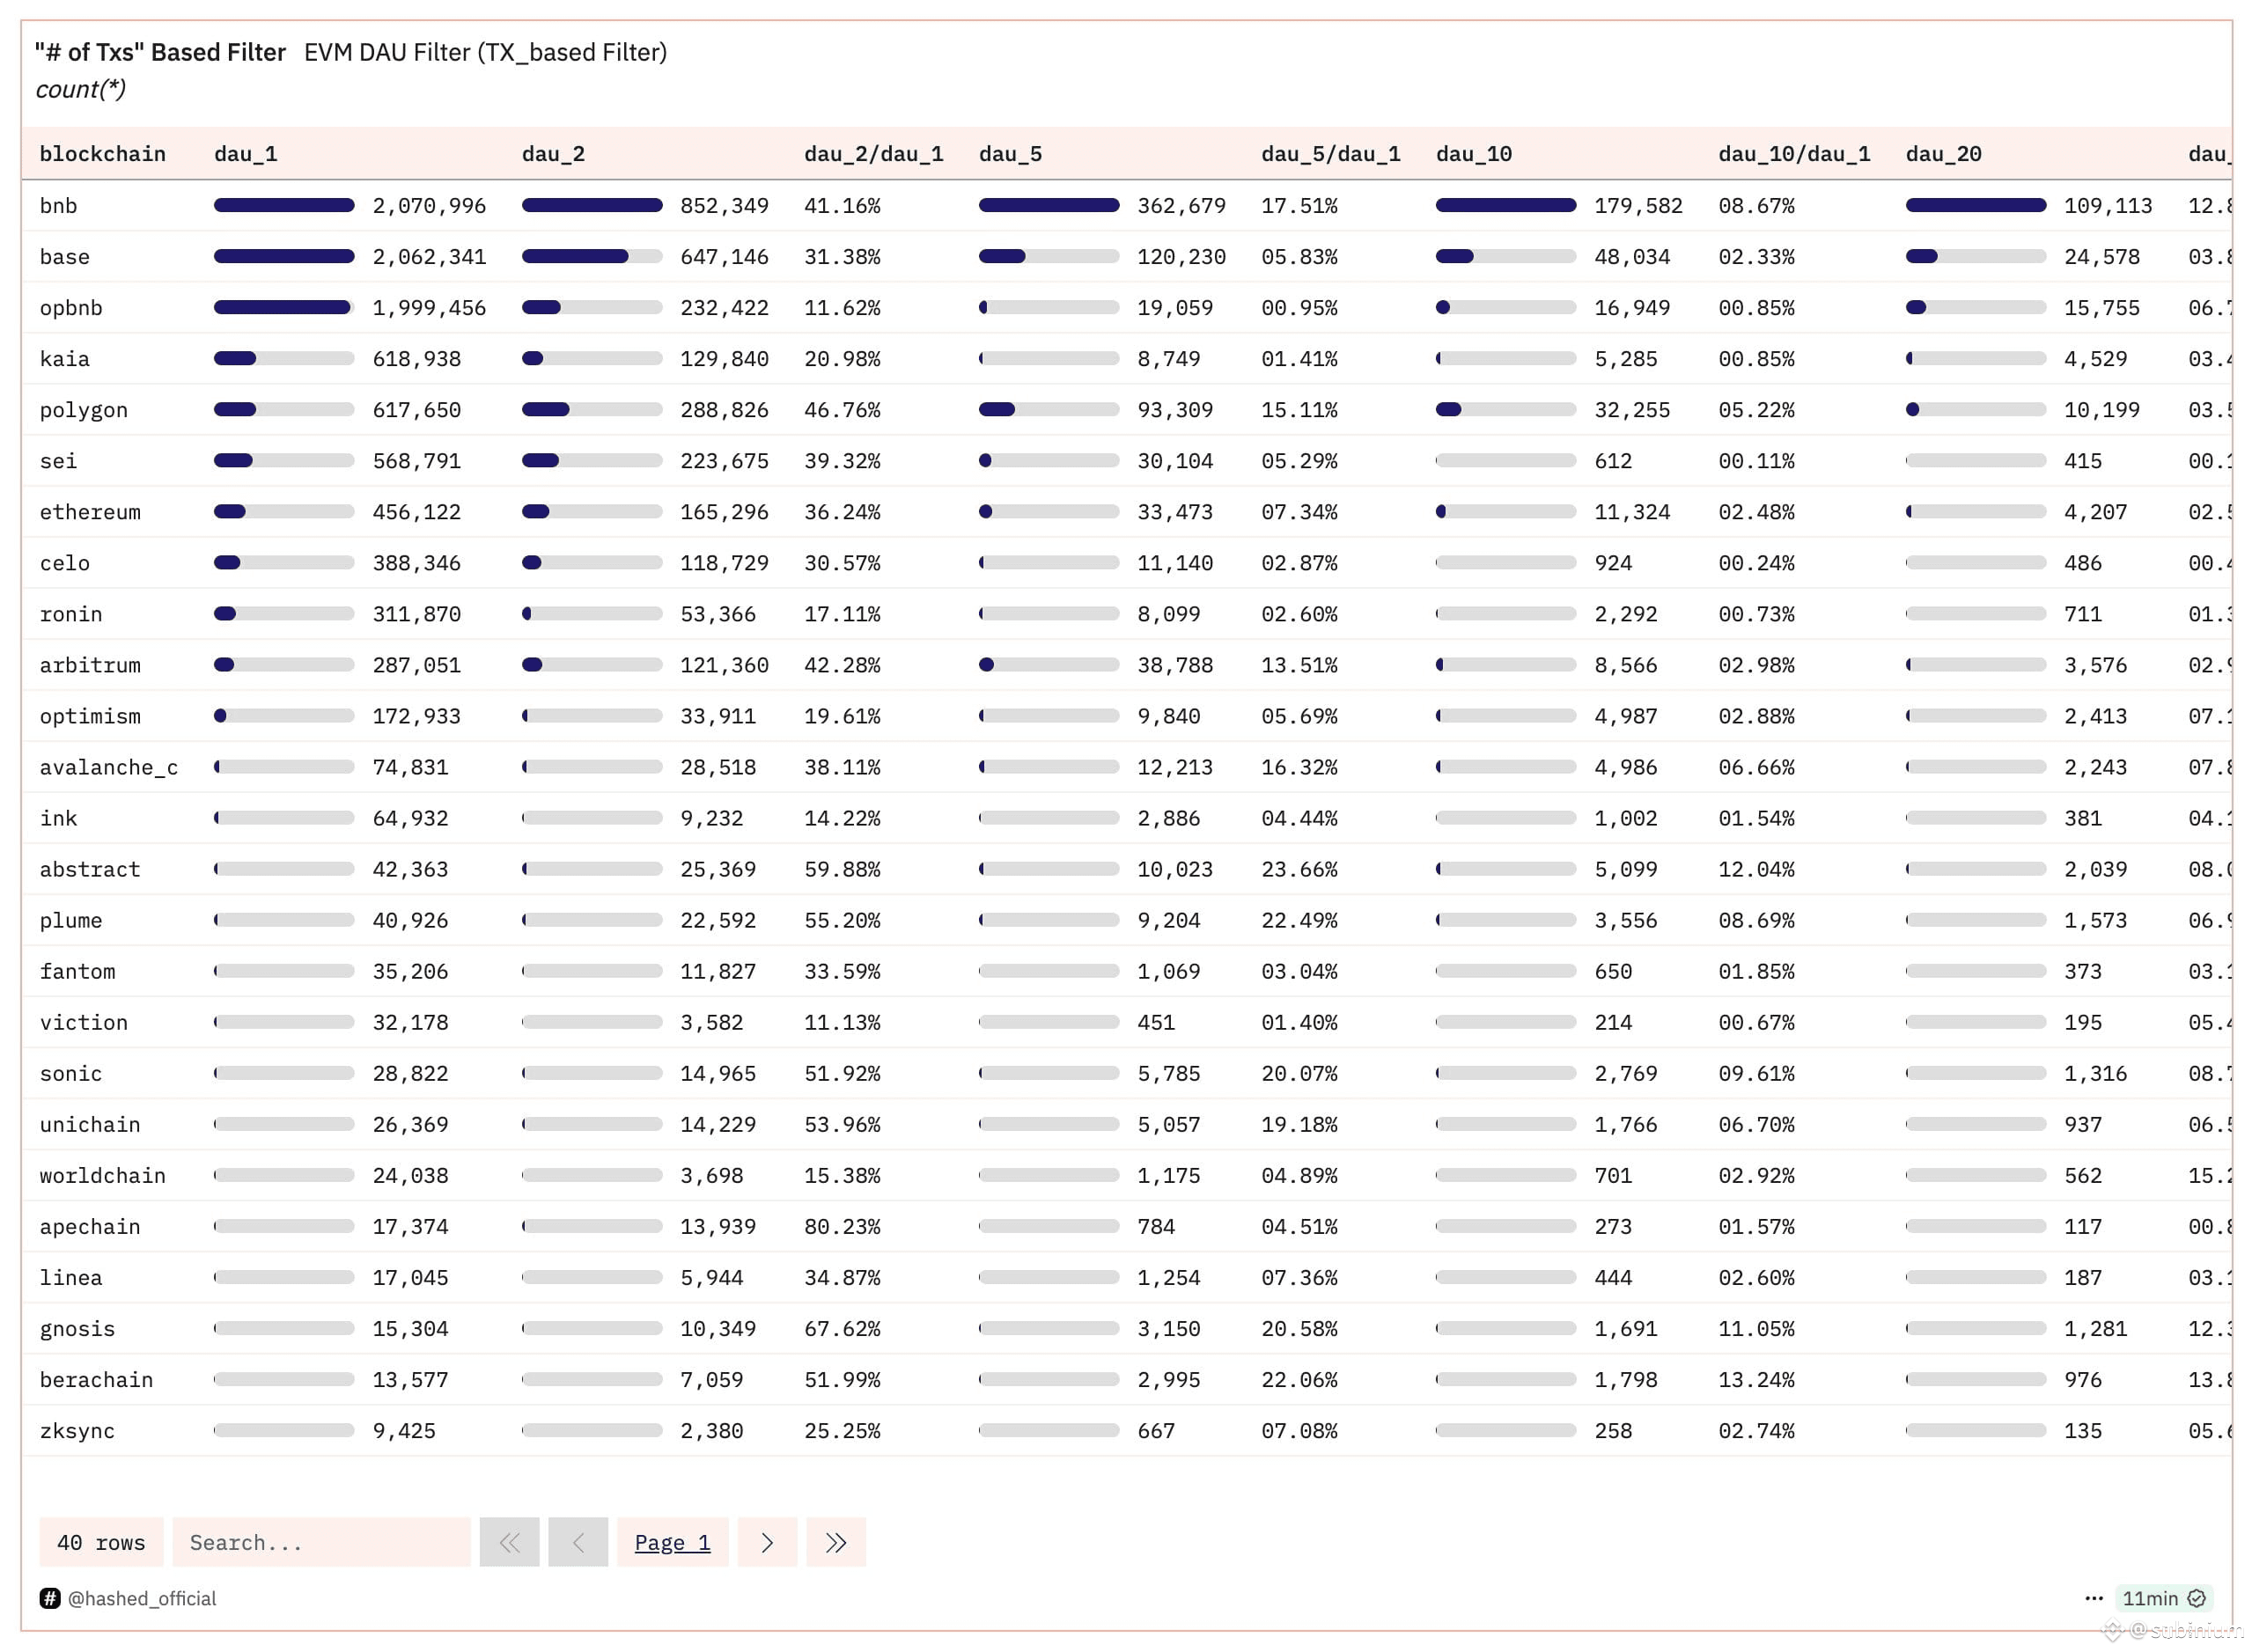Click the EVM DAU Filter query title
The height and width of the screenshot is (1652, 2252).
[x=486, y=52]
